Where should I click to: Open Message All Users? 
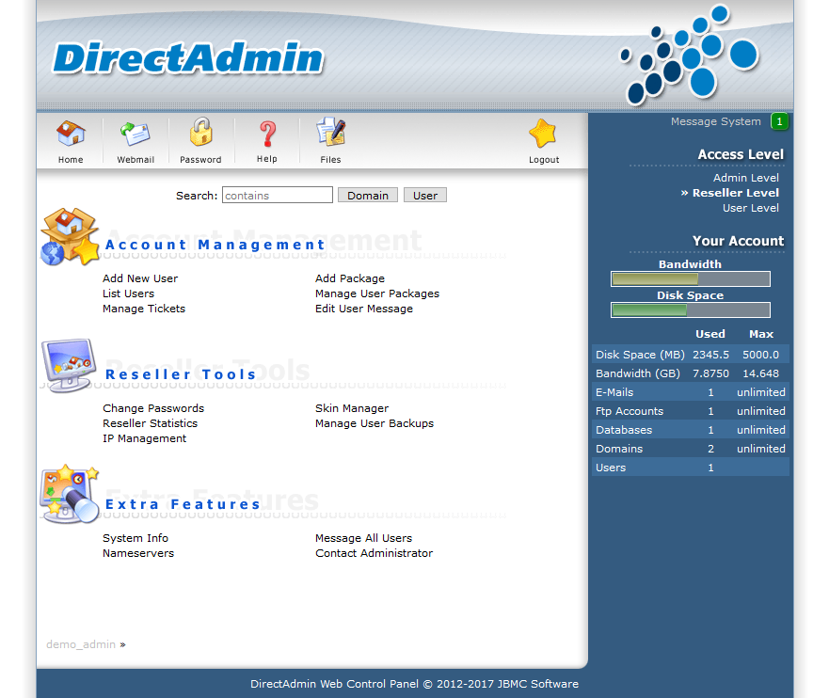(x=364, y=538)
